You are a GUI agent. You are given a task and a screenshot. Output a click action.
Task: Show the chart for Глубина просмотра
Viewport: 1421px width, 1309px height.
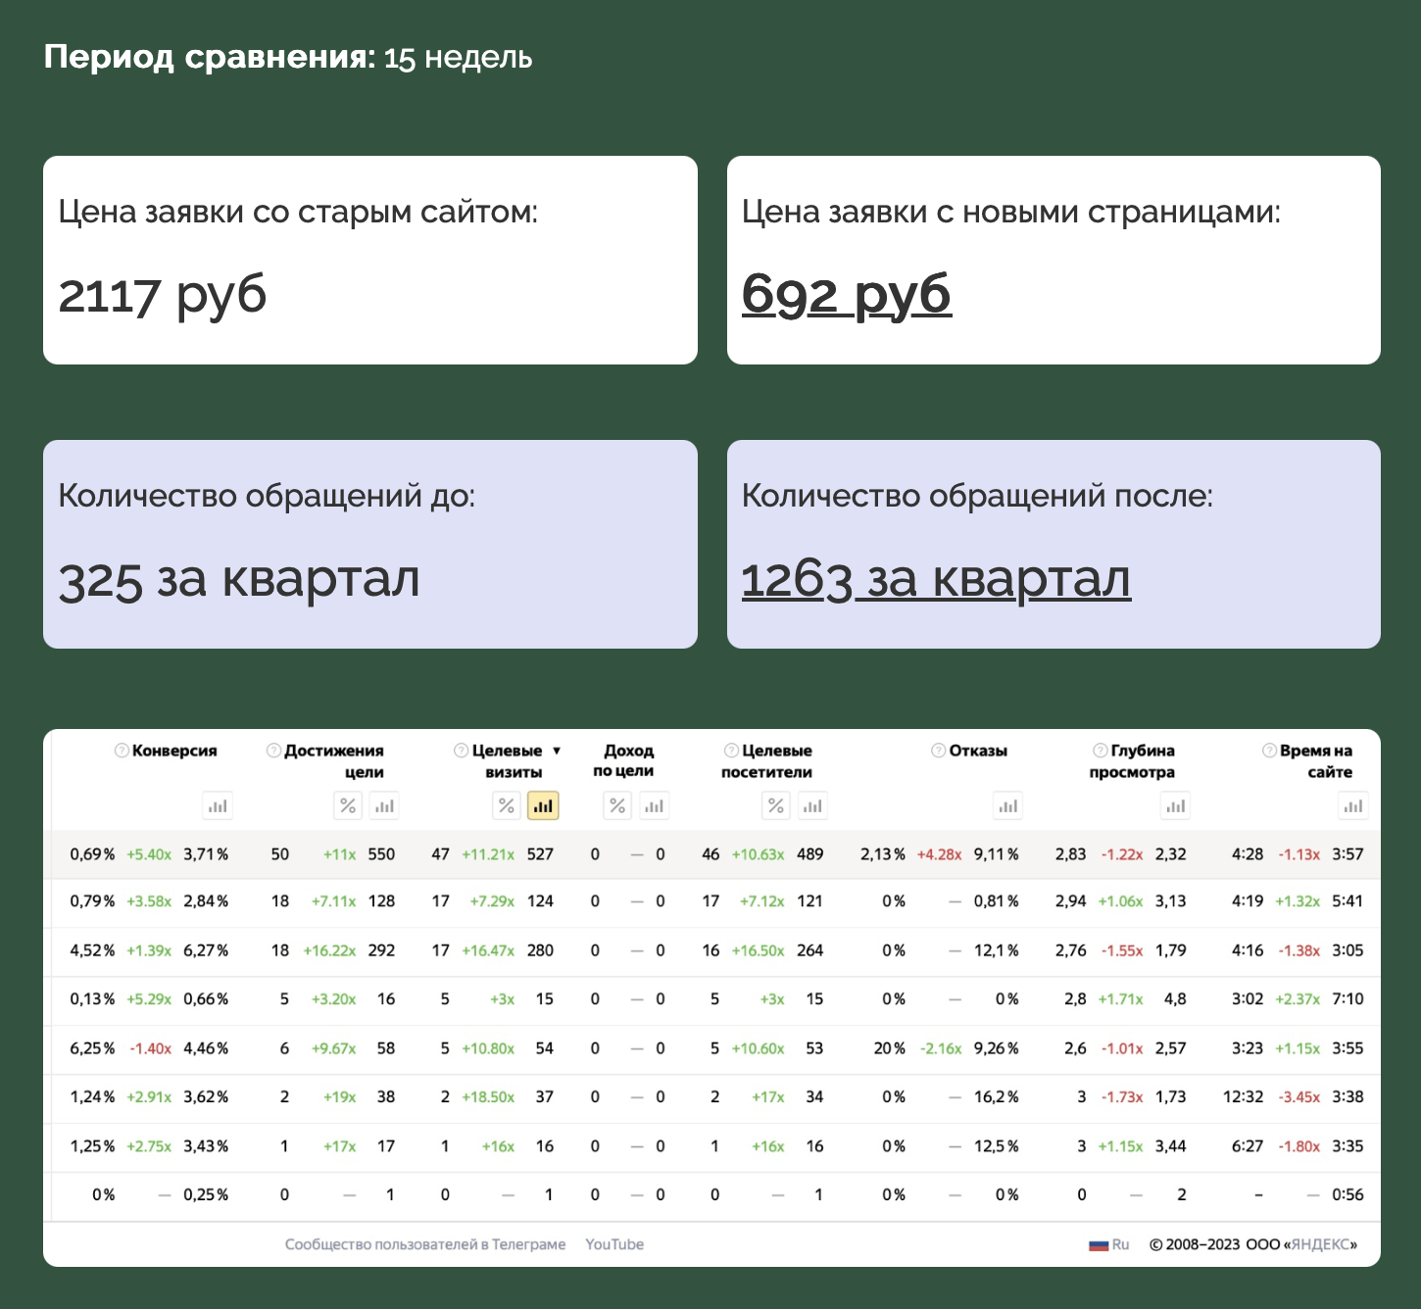tap(1175, 806)
